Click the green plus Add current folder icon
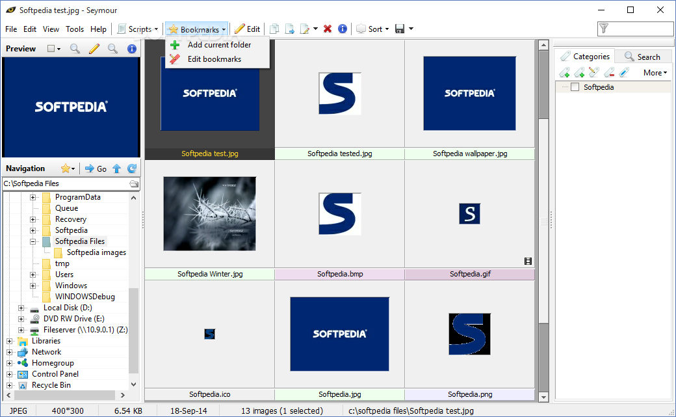 tap(175, 45)
